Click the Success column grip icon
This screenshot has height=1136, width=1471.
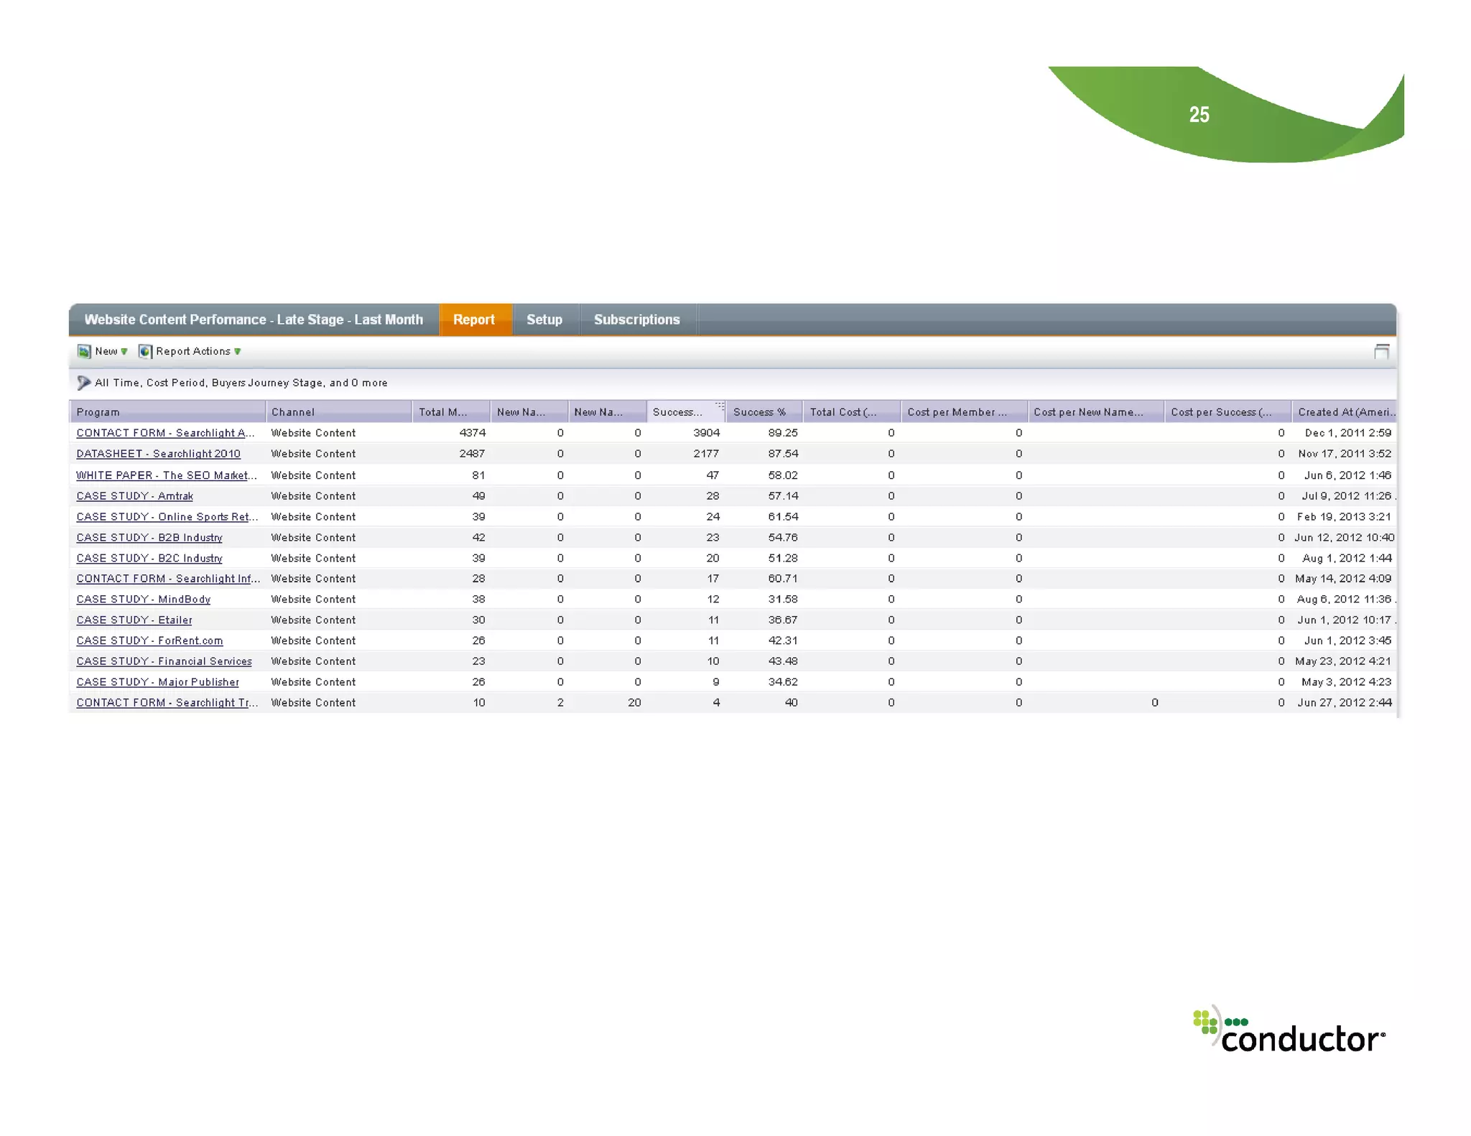(719, 406)
